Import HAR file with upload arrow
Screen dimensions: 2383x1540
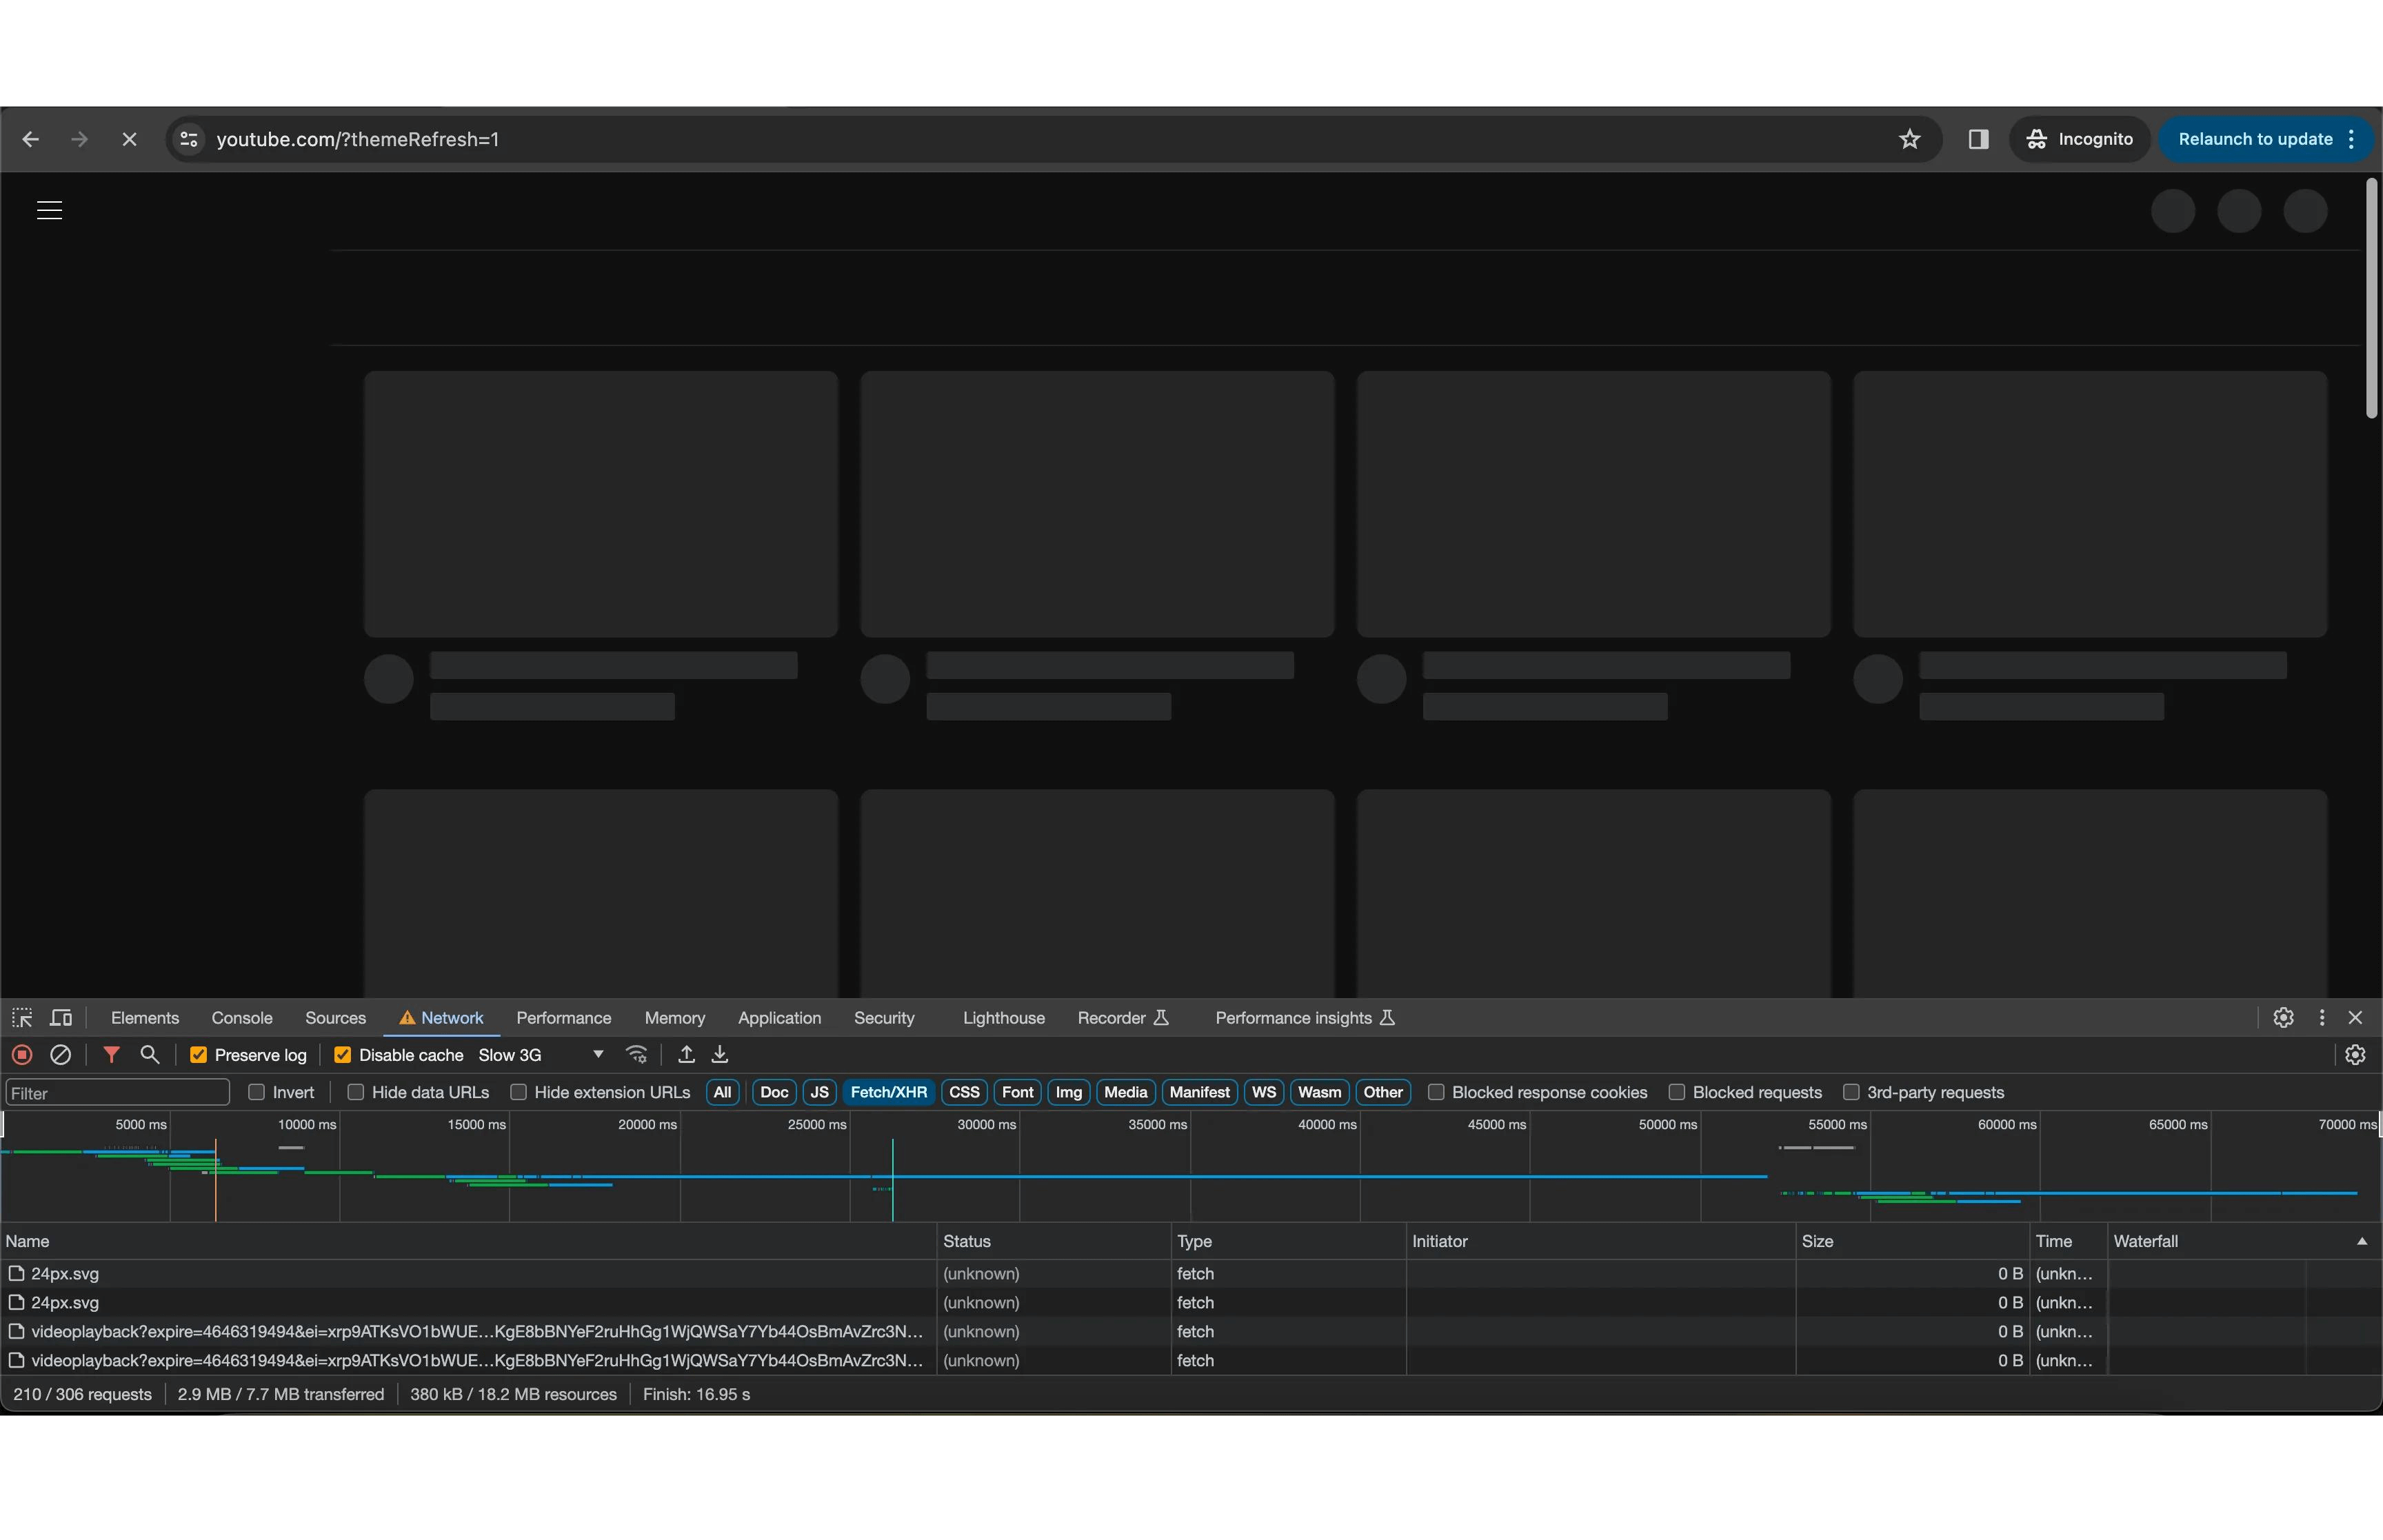click(686, 1055)
